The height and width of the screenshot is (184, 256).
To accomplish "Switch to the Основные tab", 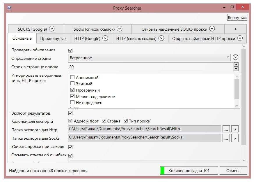I will (22, 38).
